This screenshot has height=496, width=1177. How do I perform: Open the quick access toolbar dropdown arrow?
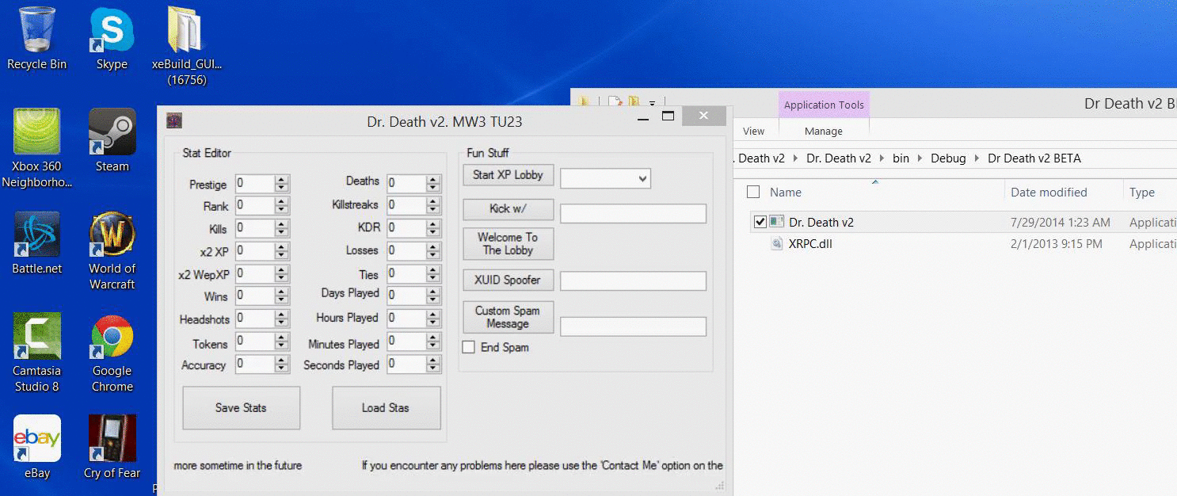coord(652,102)
